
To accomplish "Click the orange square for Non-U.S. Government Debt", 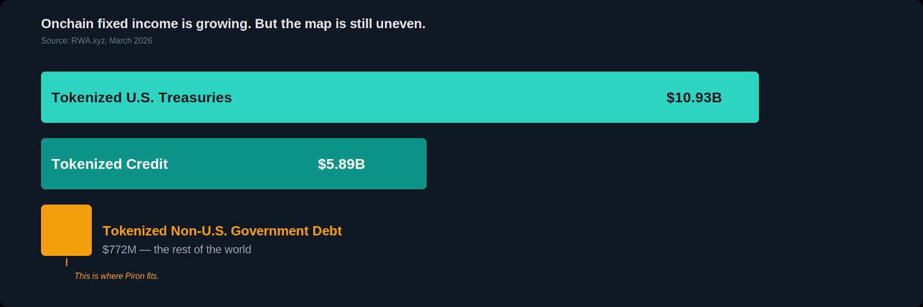I will [x=66, y=230].
